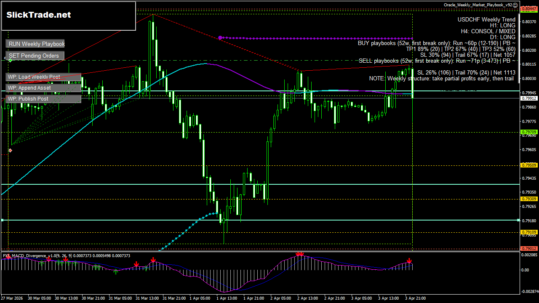Select the Oracle_Weekly_Market_Playbook_v92 expert label
Image resolution: width=539 pixels, height=303 pixels.
coord(478,5)
